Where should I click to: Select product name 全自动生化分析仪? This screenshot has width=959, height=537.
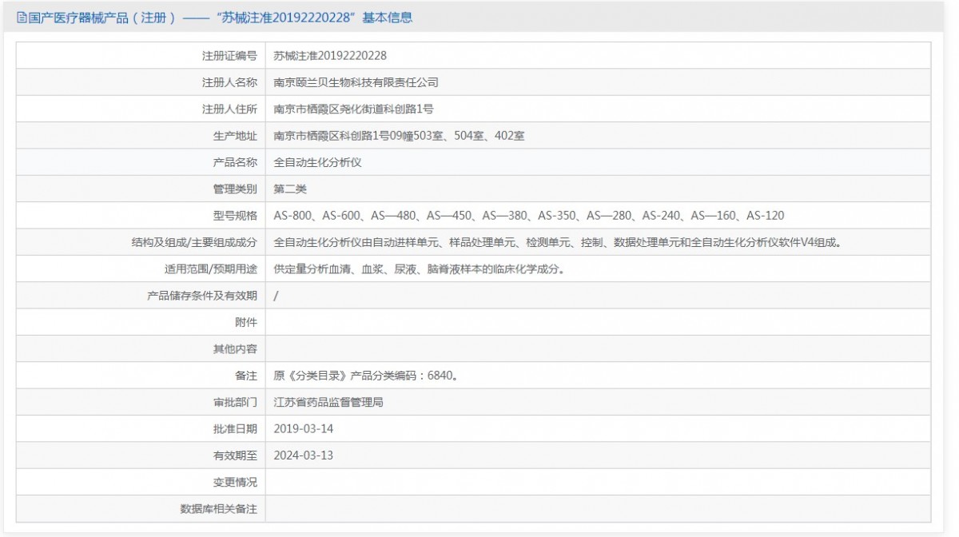[318, 162]
